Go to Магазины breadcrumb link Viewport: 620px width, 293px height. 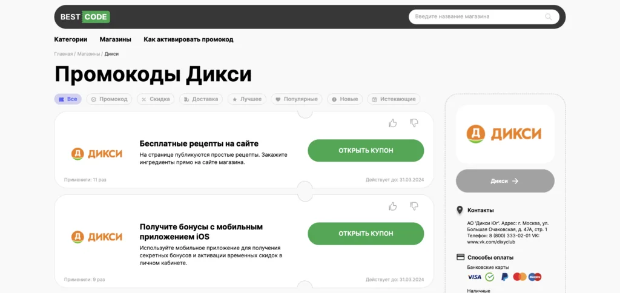click(88, 54)
